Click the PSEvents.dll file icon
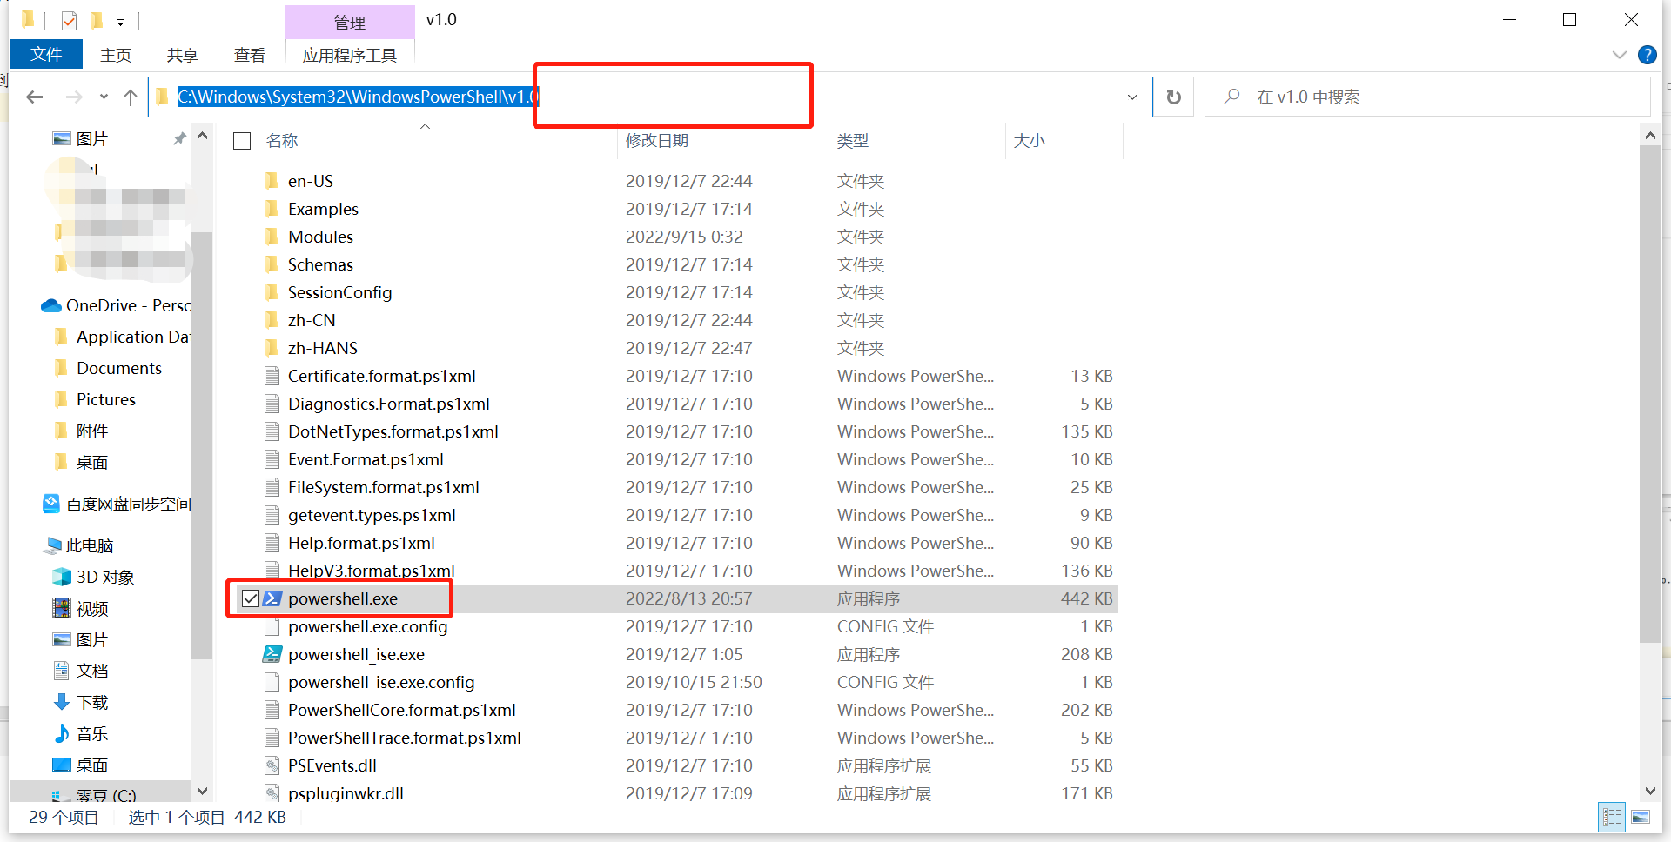Screen dimensions: 1671x842 (272, 765)
